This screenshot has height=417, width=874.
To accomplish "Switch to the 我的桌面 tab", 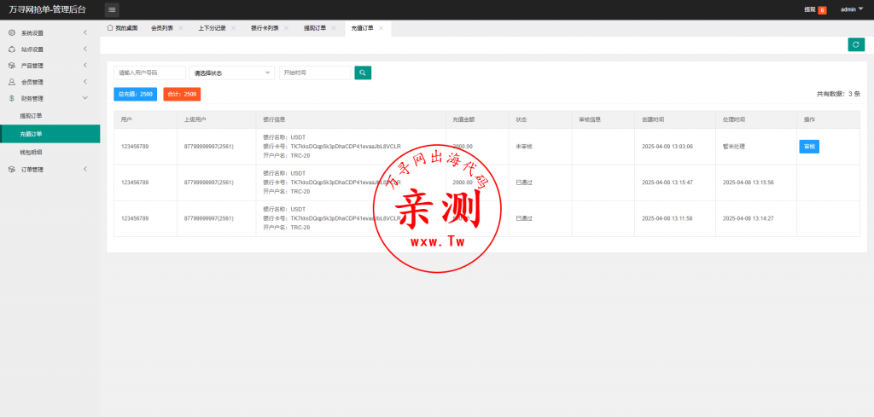I will tap(122, 28).
